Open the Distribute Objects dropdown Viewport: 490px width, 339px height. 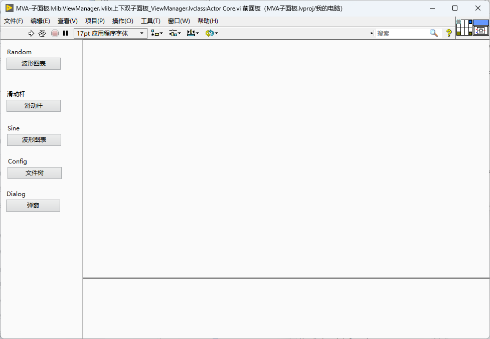(175, 33)
